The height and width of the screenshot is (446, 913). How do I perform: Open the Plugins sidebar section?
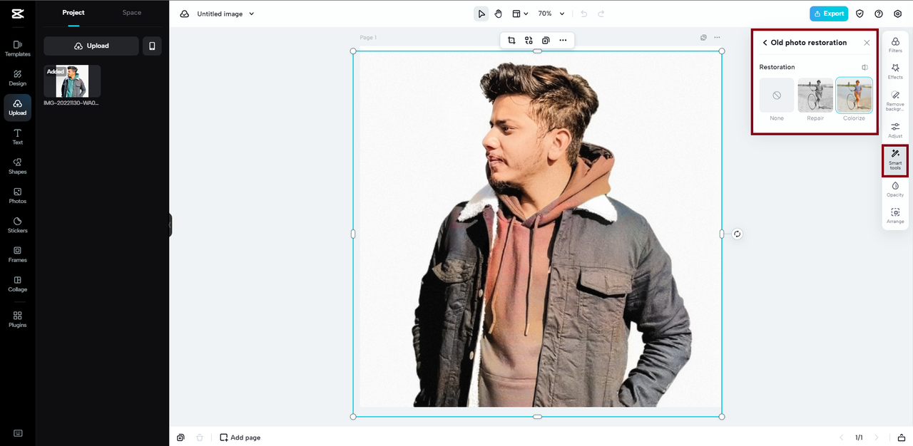click(x=18, y=319)
